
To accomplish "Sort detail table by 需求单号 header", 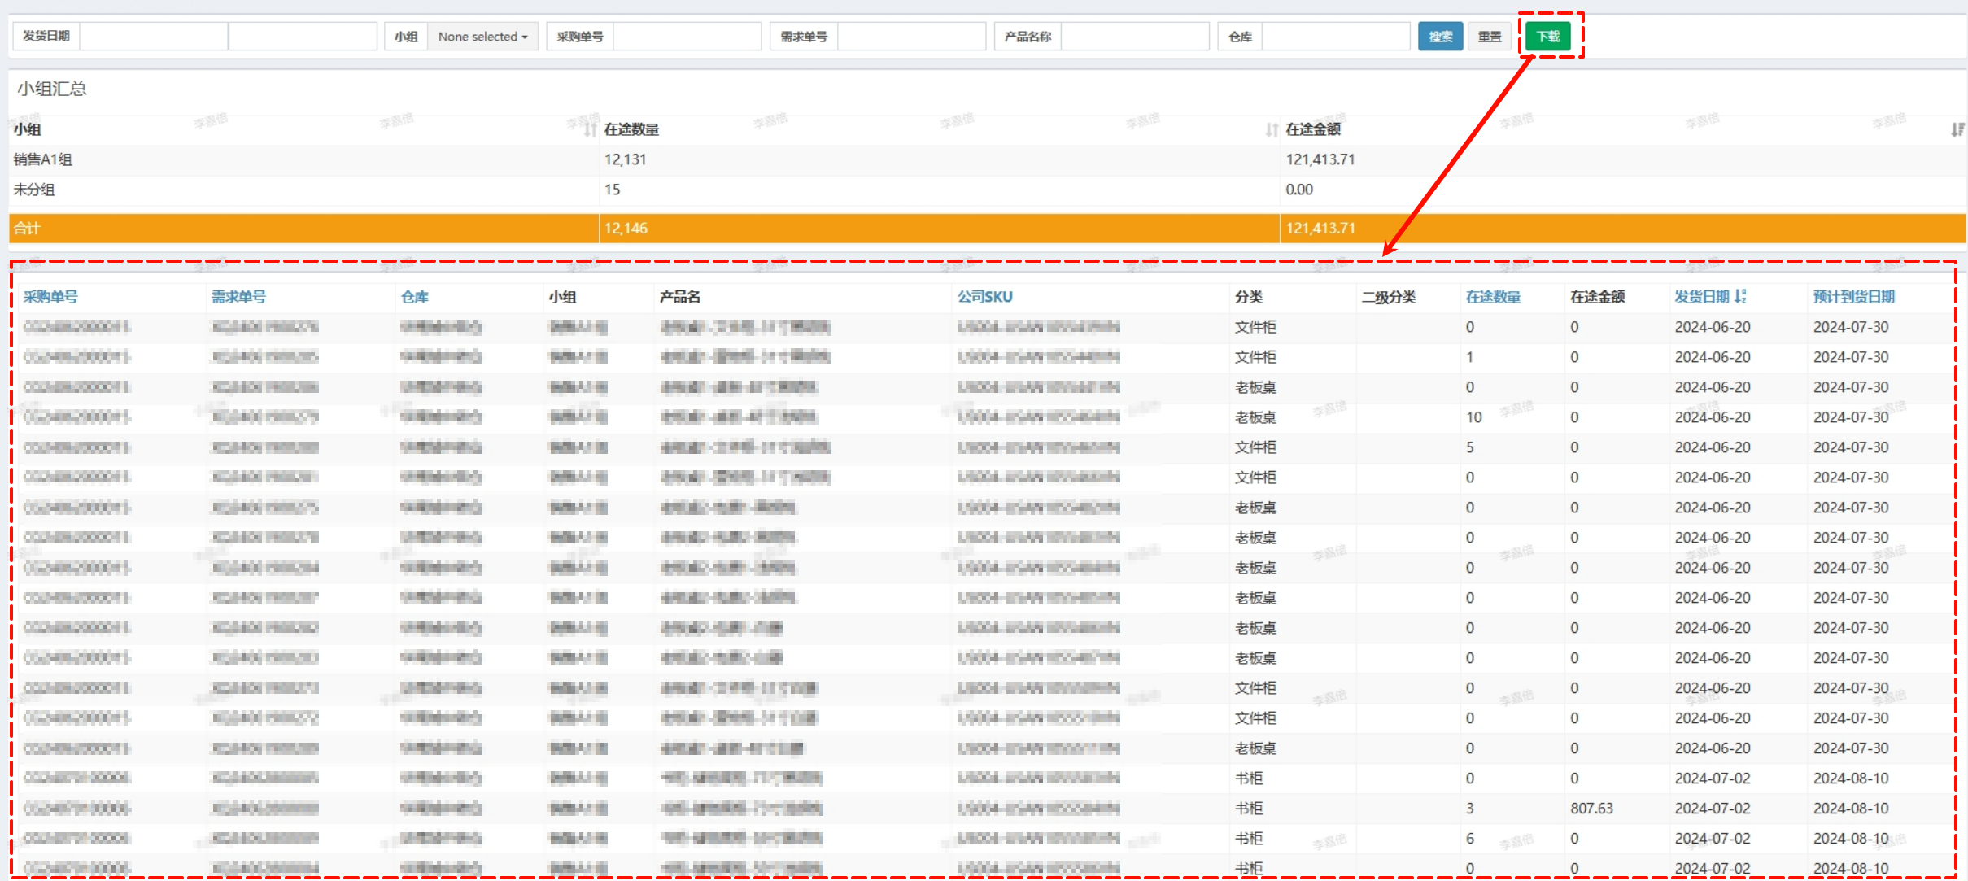I will click(238, 297).
